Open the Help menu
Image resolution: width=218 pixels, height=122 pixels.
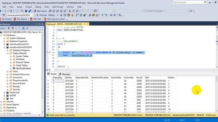[79, 7]
